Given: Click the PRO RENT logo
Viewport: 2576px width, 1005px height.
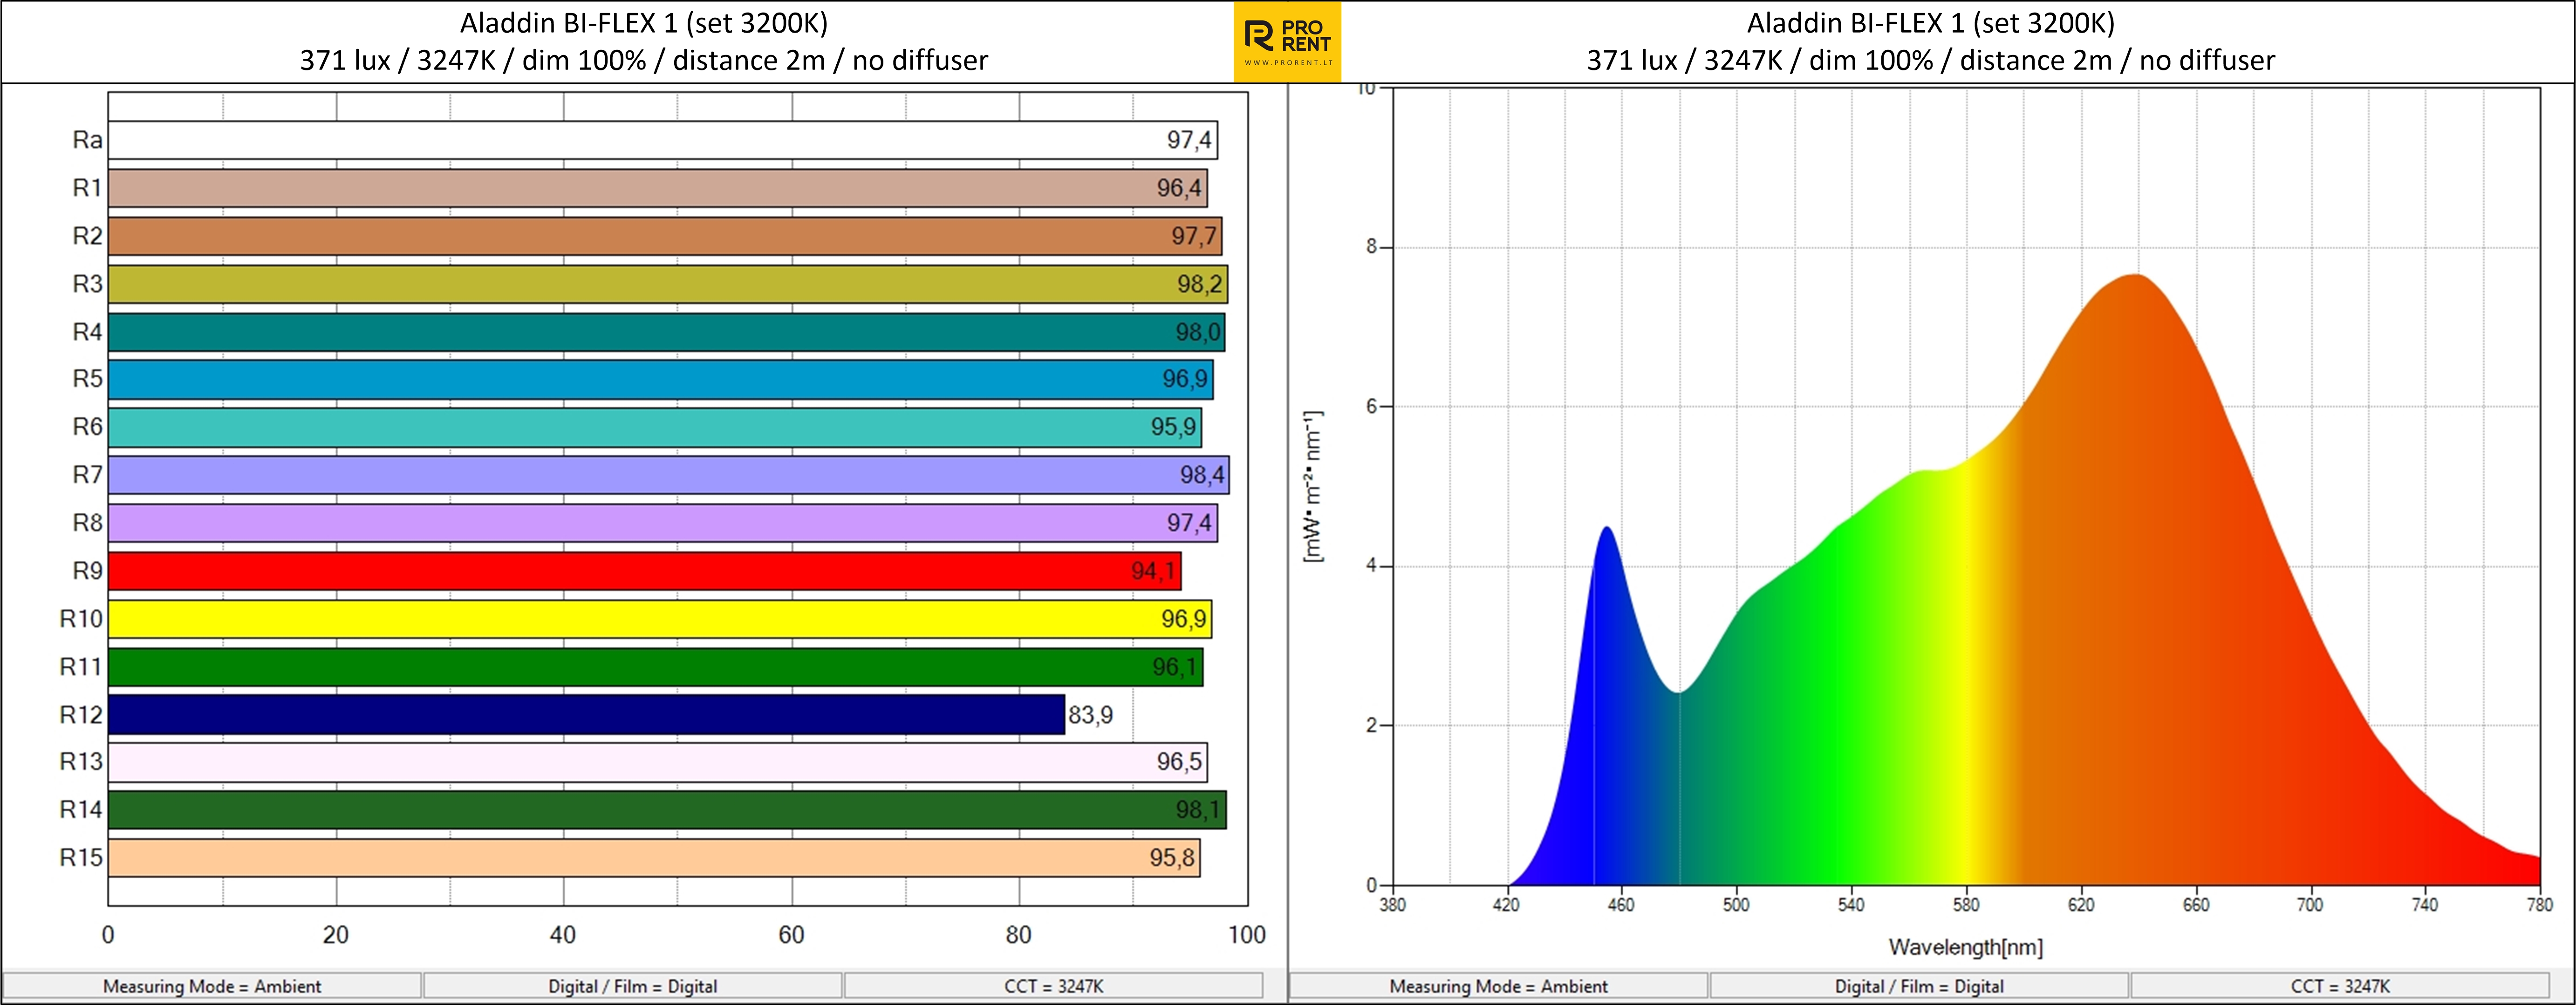Looking at the screenshot, I should [x=1287, y=42].
